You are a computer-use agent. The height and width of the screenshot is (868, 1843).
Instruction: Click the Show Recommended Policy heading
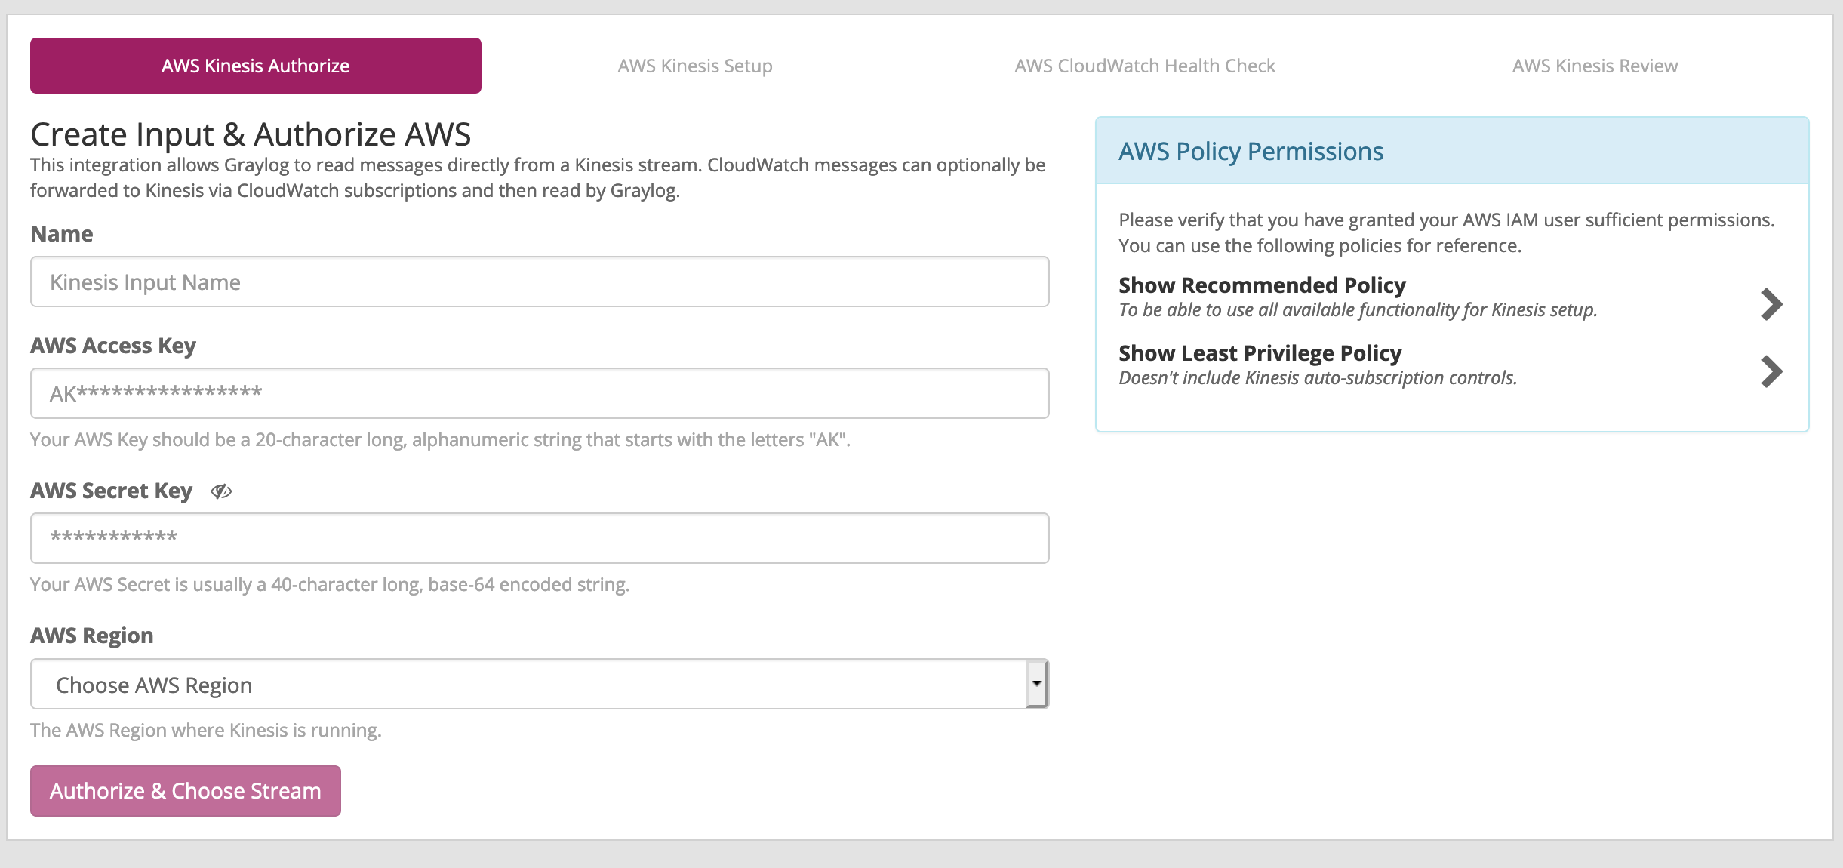[1262, 285]
